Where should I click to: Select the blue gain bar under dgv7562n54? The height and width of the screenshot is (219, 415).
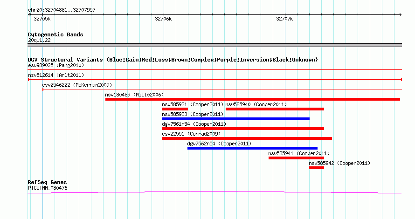[252, 148]
